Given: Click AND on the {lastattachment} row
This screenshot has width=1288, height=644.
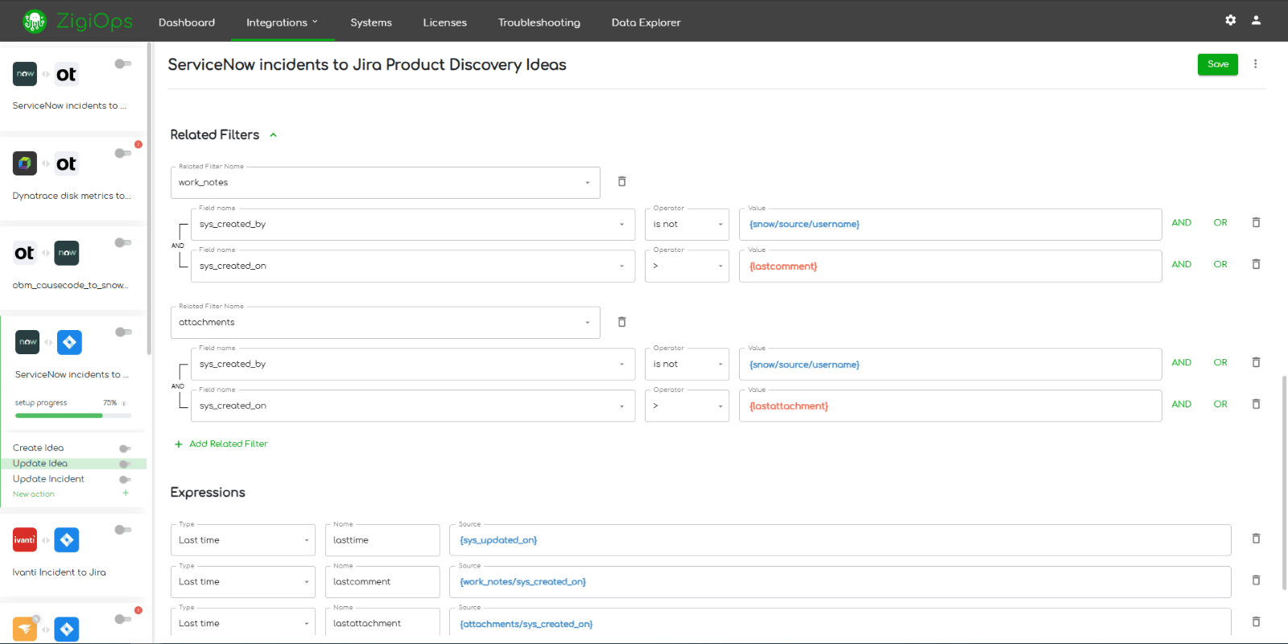Looking at the screenshot, I should [x=1182, y=405].
